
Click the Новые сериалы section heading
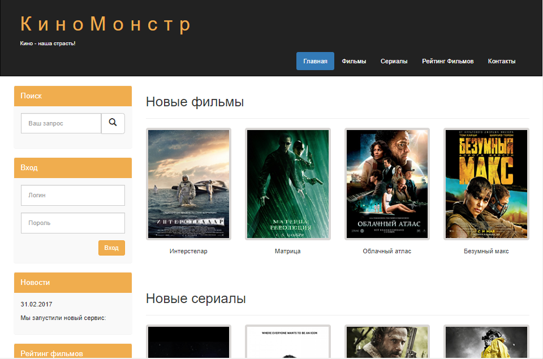tap(196, 299)
